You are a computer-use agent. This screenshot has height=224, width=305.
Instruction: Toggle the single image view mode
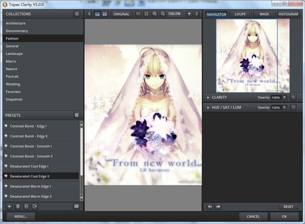(x=97, y=14)
